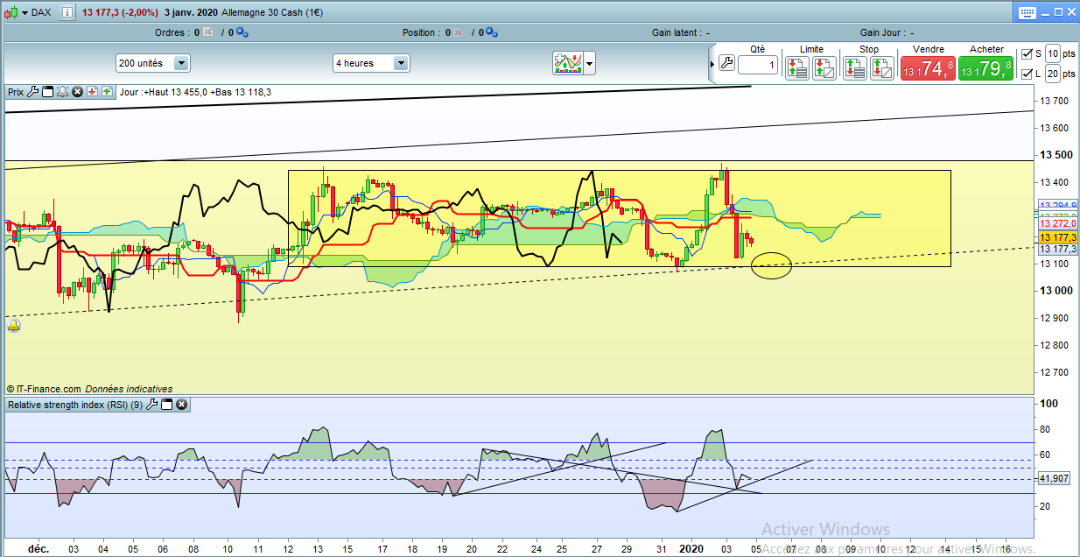Open Position settings gears icon
Screen dimensions: 1080x557
tap(491, 32)
